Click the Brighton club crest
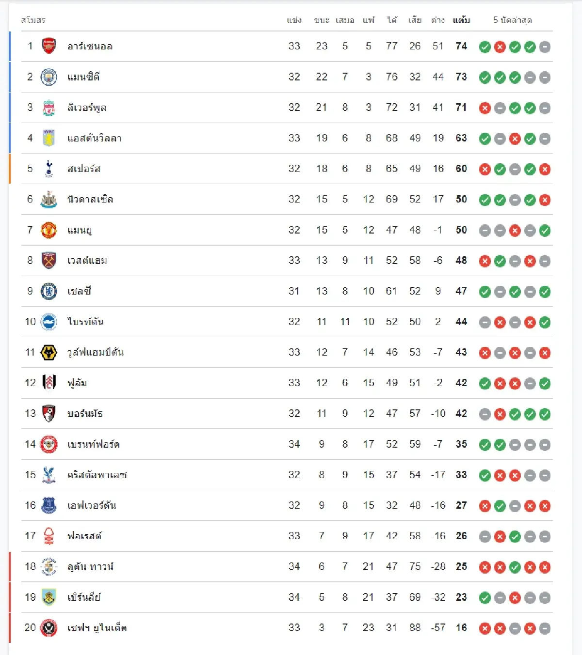The width and height of the screenshot is (582, 655). (48, 322)
